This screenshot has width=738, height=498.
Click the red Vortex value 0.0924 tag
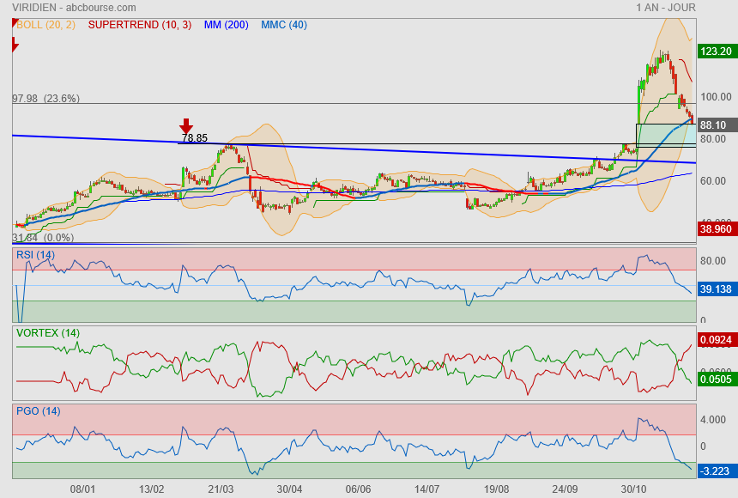click(x=716, y=340)
